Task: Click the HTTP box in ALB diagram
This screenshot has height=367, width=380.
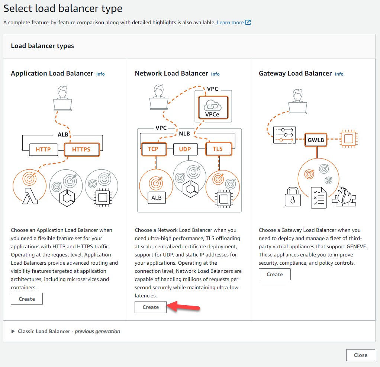Action: 43,150
